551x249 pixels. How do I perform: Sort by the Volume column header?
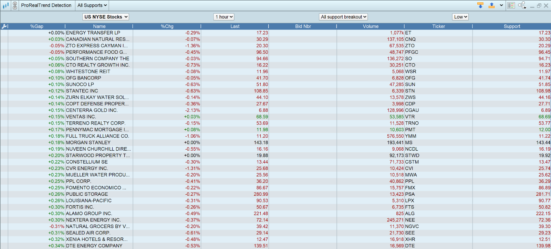click(x=371, y=26)
